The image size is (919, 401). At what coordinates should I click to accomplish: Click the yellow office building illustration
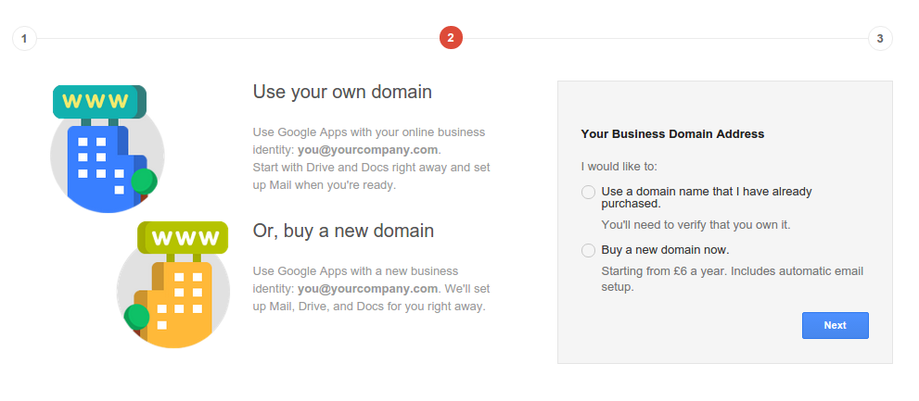pyautogui.click(x=176, y=303)
